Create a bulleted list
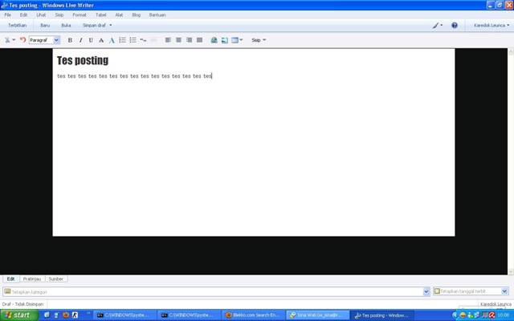514x321 pixels. click(133, 40)
